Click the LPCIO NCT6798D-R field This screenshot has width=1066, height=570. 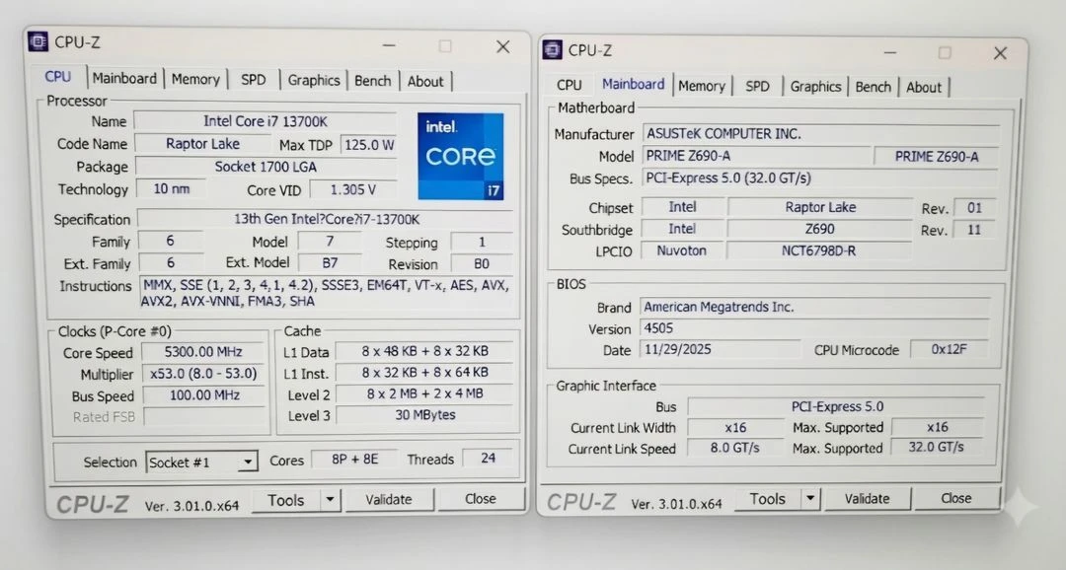coord(818,250)
